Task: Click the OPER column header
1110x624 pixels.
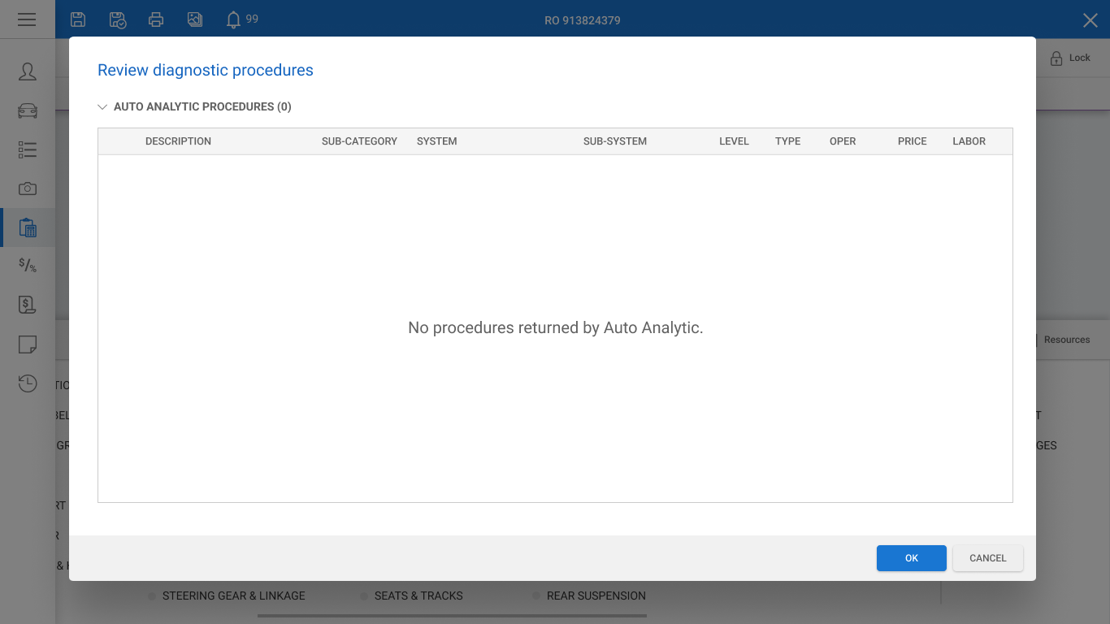Action: tap(843, 141)
